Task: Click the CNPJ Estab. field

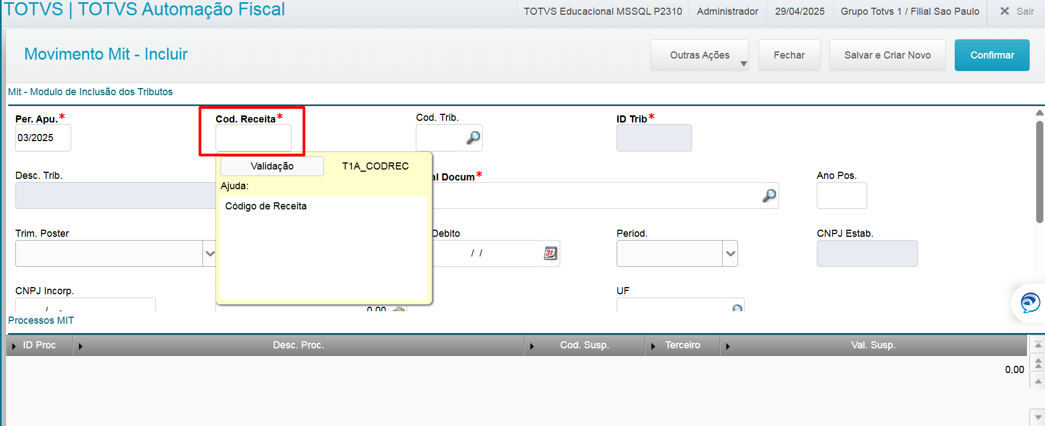Action: (x=867, y=253)
